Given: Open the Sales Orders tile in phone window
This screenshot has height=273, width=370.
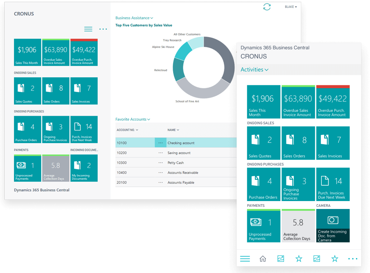Looking at the screenshot, I should coord(298,143).
